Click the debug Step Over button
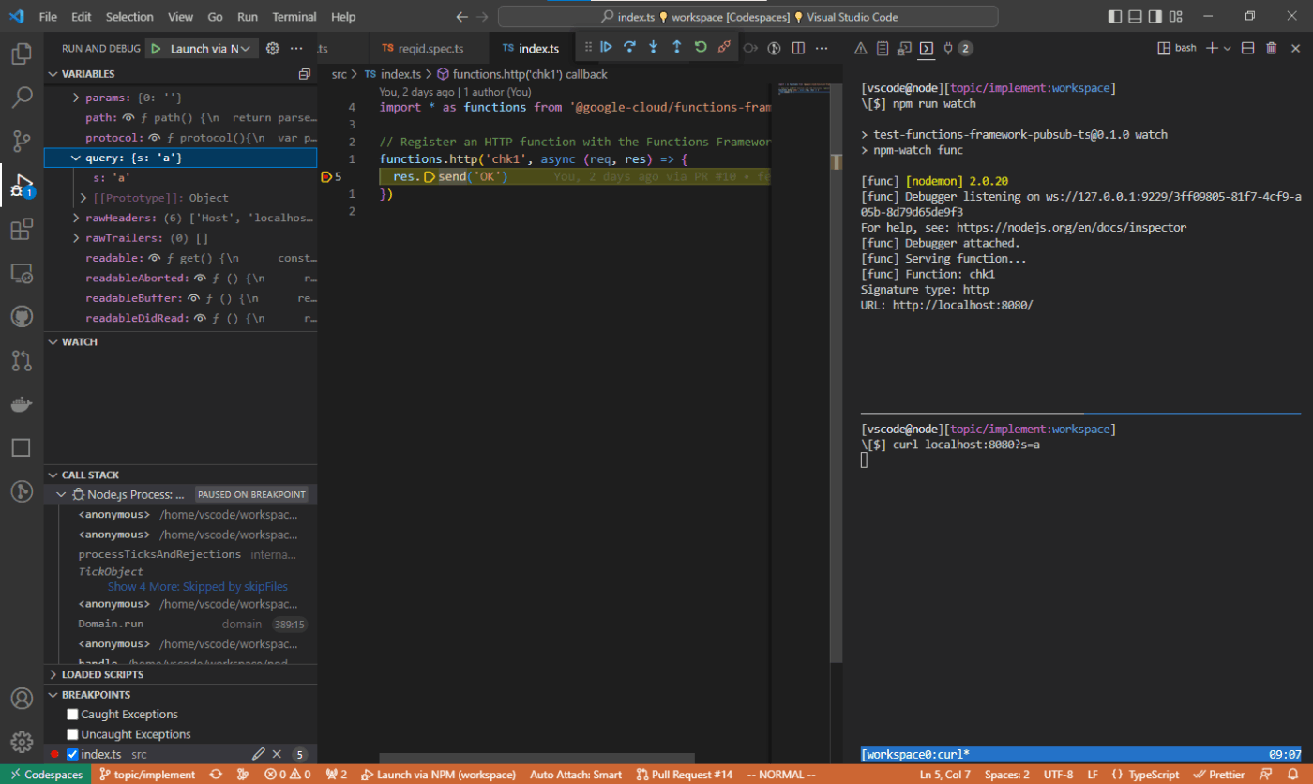1313x784 pixels. click(629, 47)
